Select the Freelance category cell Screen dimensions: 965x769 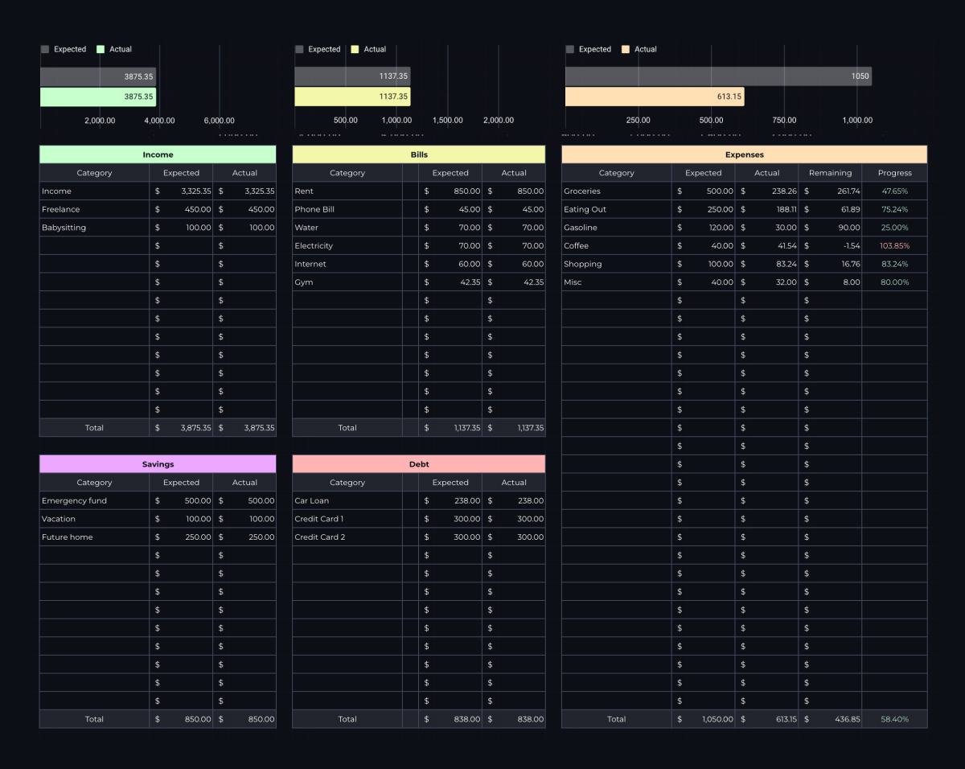pos(94,210)
